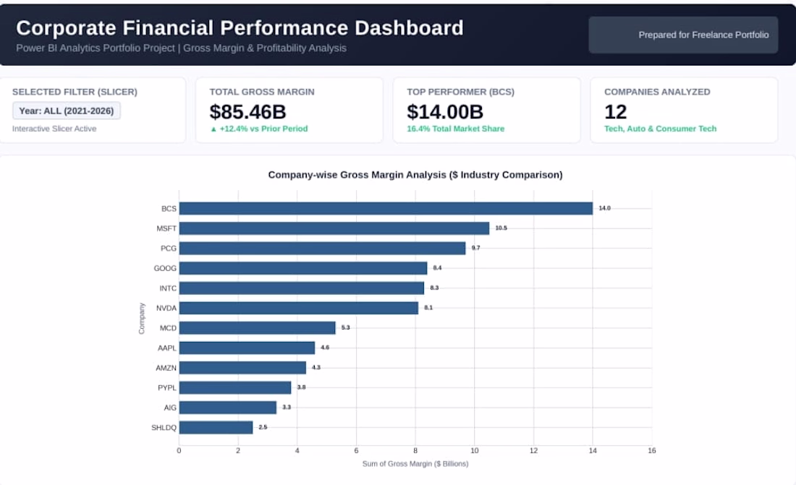796x485 pixels.
Task: Click the '$85.46B' total value
Action: (x=247, y=111)
